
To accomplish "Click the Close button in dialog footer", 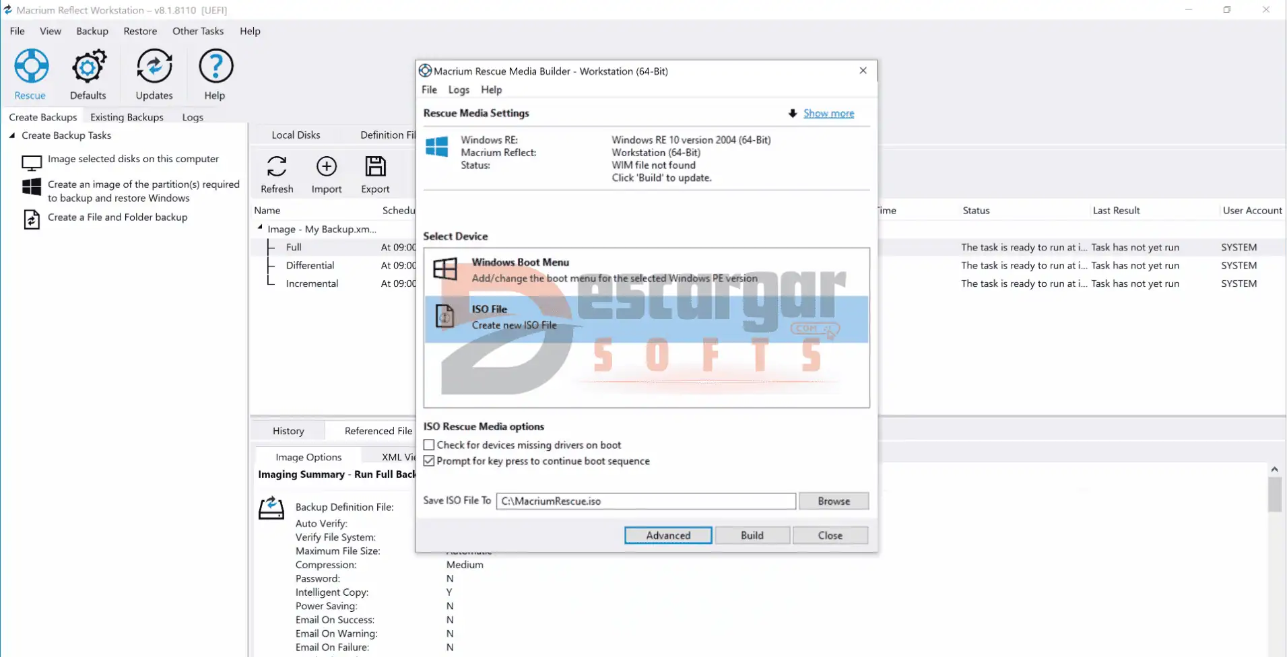I will point(830,535).
